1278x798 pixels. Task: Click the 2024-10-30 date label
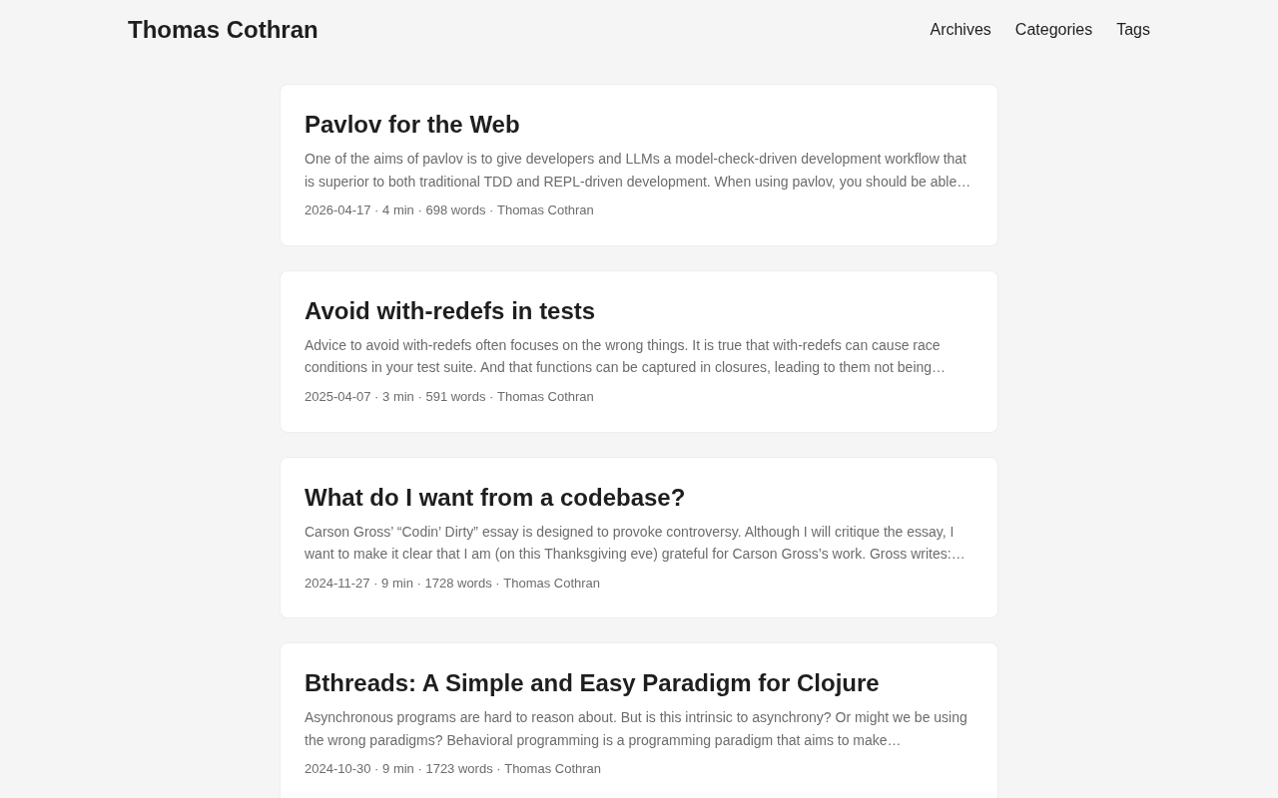337,769
